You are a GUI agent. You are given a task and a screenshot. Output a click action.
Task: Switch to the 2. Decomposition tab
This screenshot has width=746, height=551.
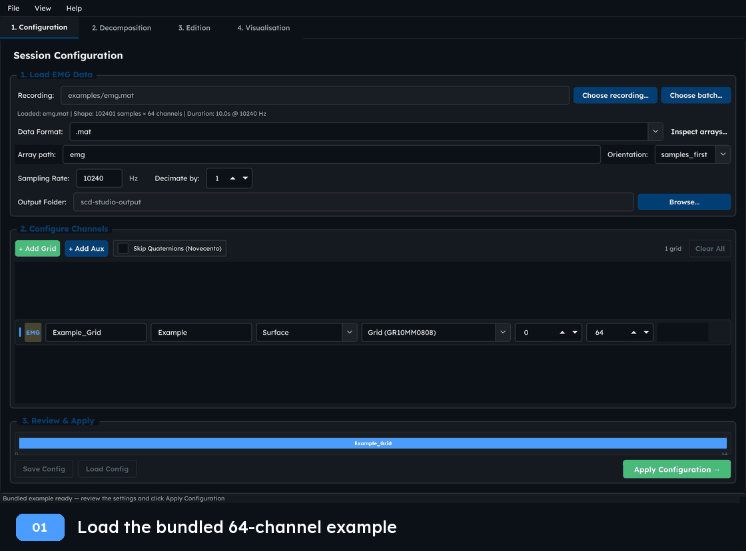click(x=121, y=27)
